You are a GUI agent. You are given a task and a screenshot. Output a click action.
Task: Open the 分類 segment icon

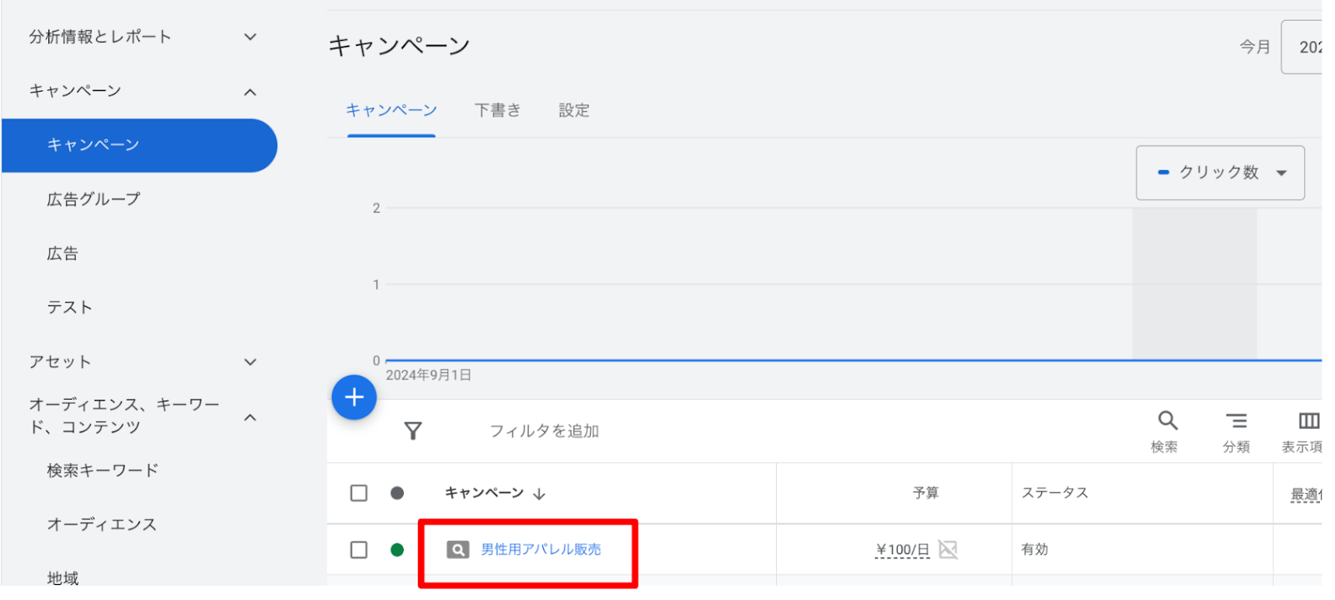tap(1236, 421)
